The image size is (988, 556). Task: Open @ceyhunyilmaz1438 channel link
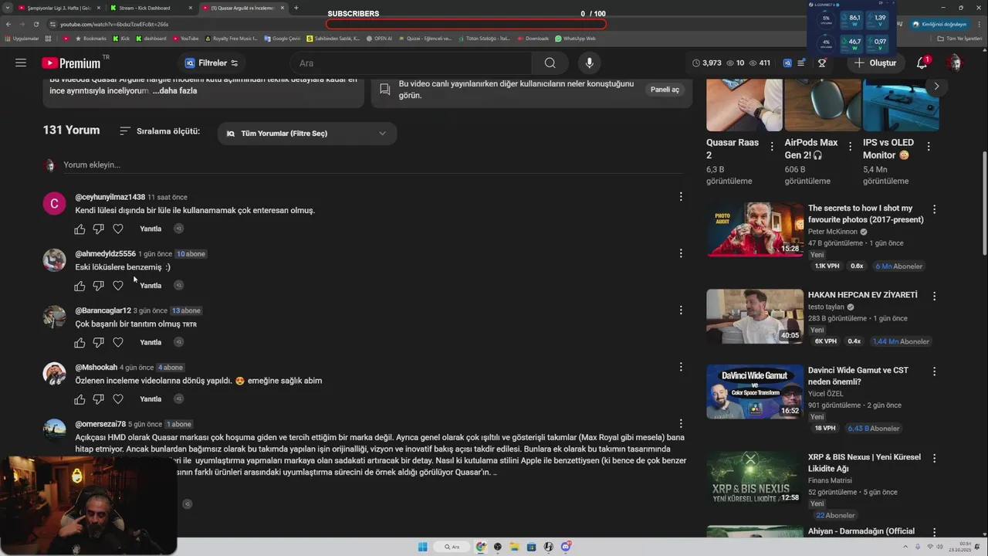pos(110,197)
